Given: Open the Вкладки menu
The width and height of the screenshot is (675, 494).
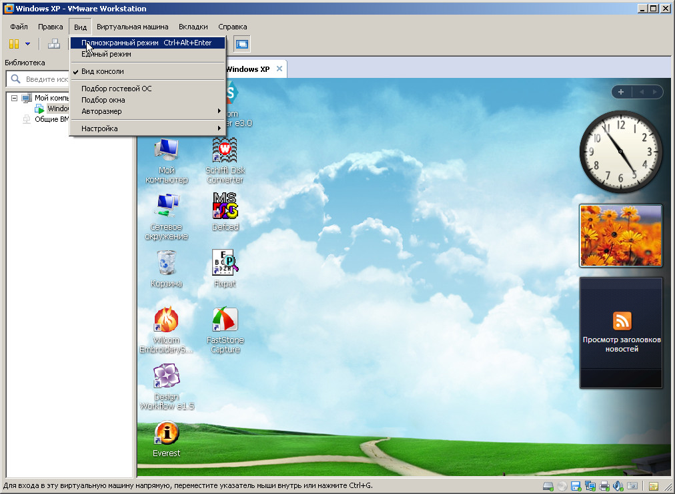Looking at the screenshot, I should point(193,27).
